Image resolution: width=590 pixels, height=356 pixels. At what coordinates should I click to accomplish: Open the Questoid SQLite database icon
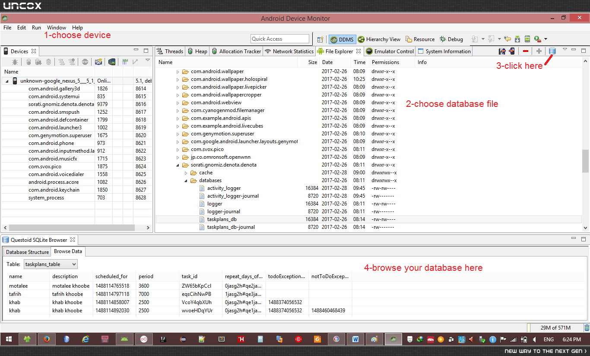(x=552, y=51)
